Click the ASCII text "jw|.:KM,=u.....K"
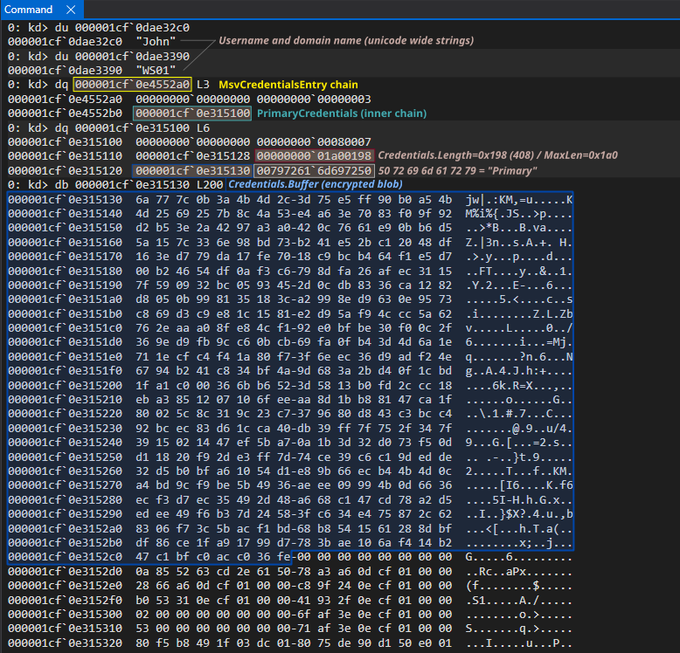Viewport: 680px width, 653px height. click(x=519, y=200)
